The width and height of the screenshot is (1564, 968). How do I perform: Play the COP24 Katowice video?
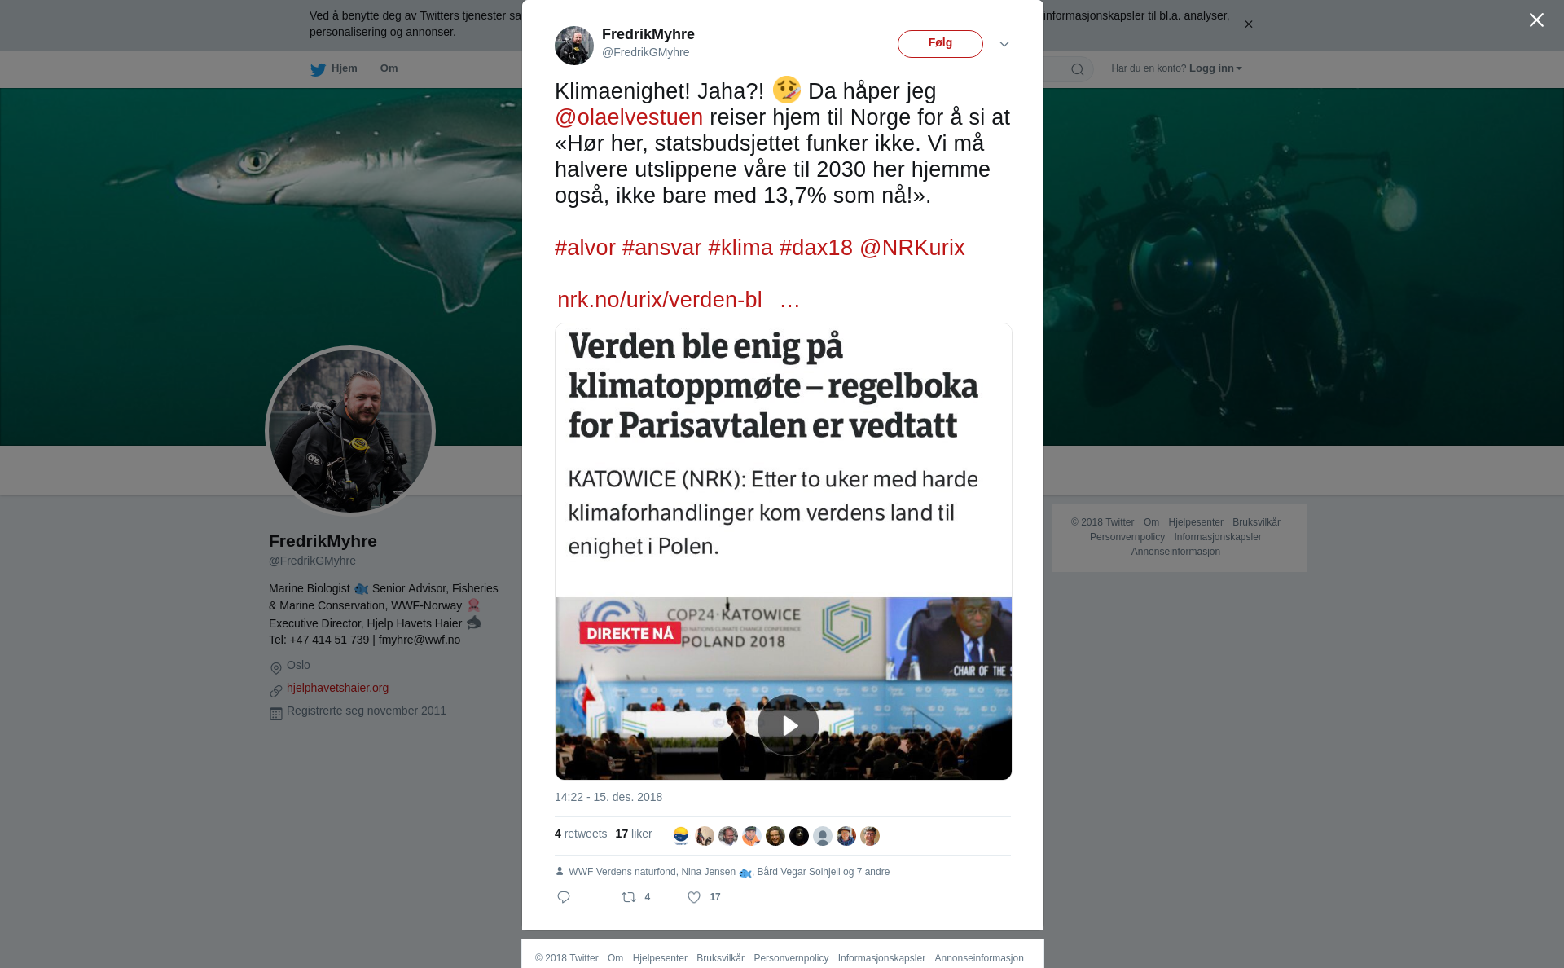click(x=788, y=725)
